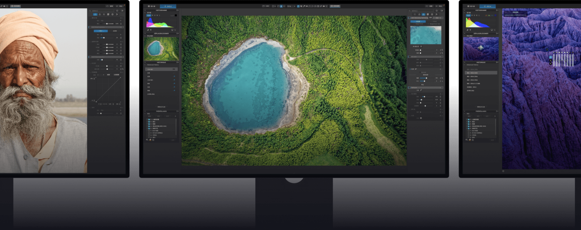Image resolution: width=581 pixels, height=230 pixels.
Task: Open the Light tab sun icon
Action: [415, 14]
